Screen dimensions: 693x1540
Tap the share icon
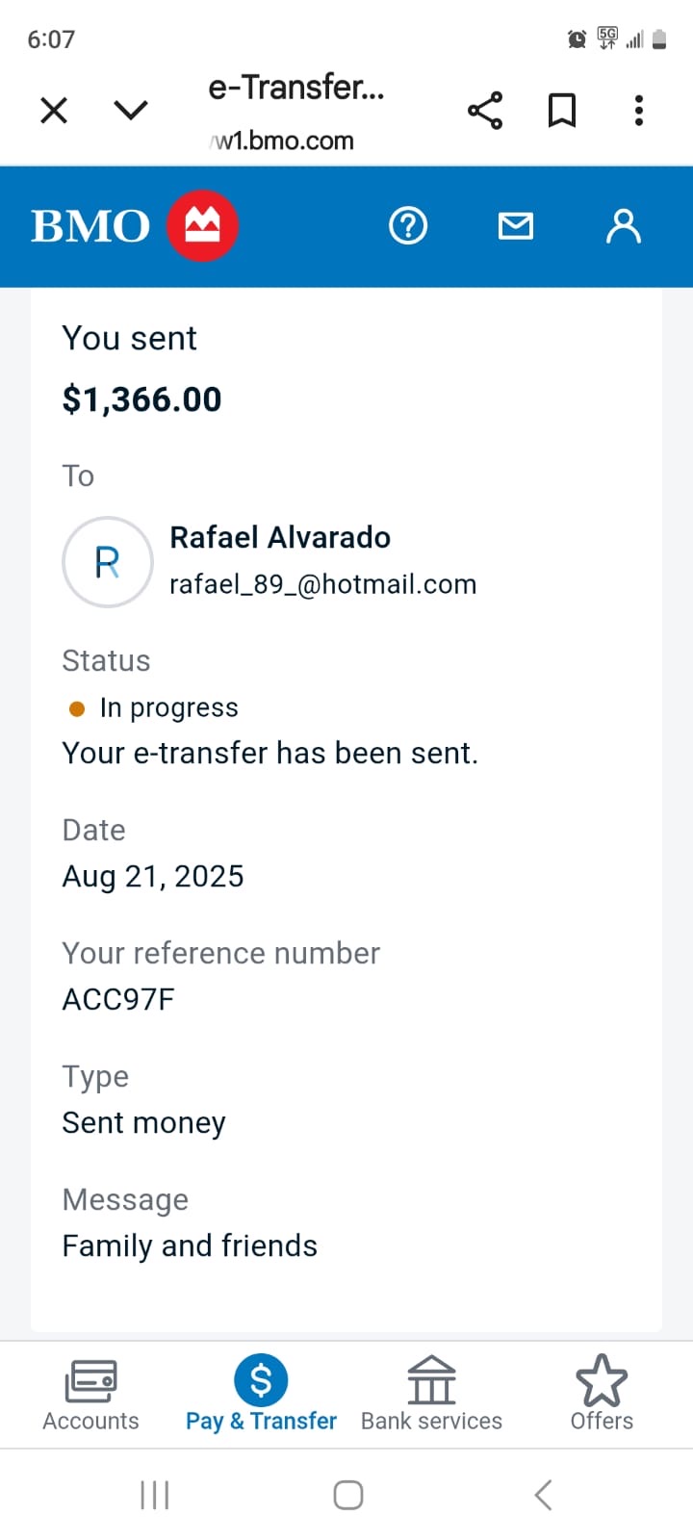[x=485, y=111]
